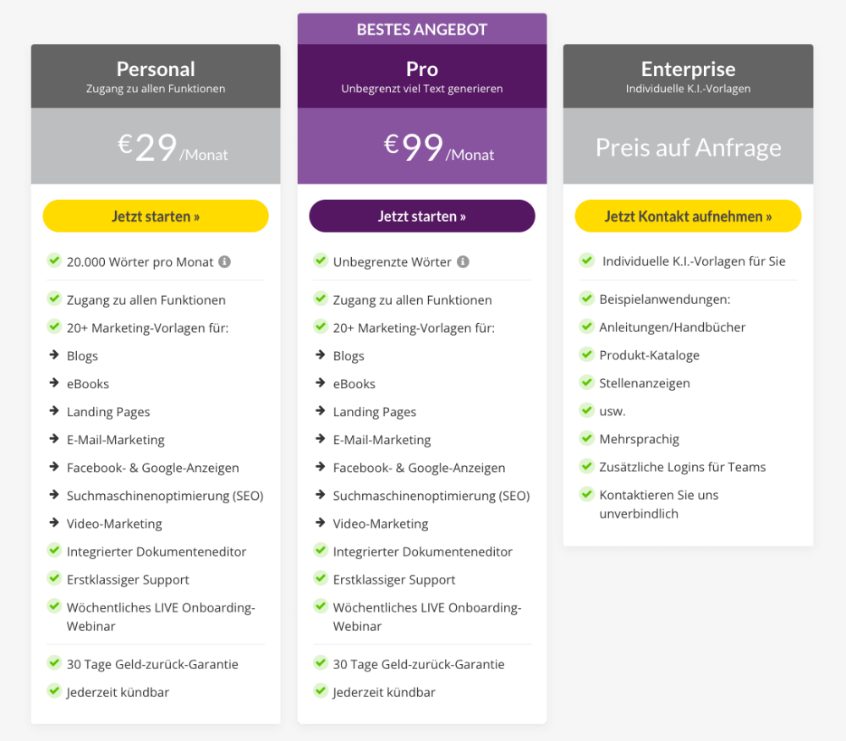The image size is (846, 741).
Task: Click the BESTES ANGEBOT banner
Action: 422,29
